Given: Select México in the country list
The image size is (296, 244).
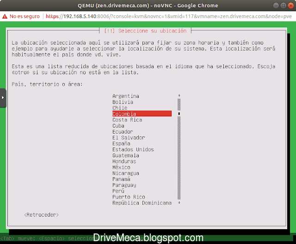Looking at the screenshot, I should 121,167.
